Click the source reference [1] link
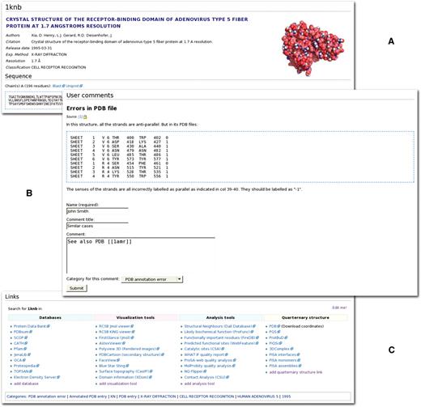Image resolution: width=421 pixels, height=407 pixels. pos(80,117)
